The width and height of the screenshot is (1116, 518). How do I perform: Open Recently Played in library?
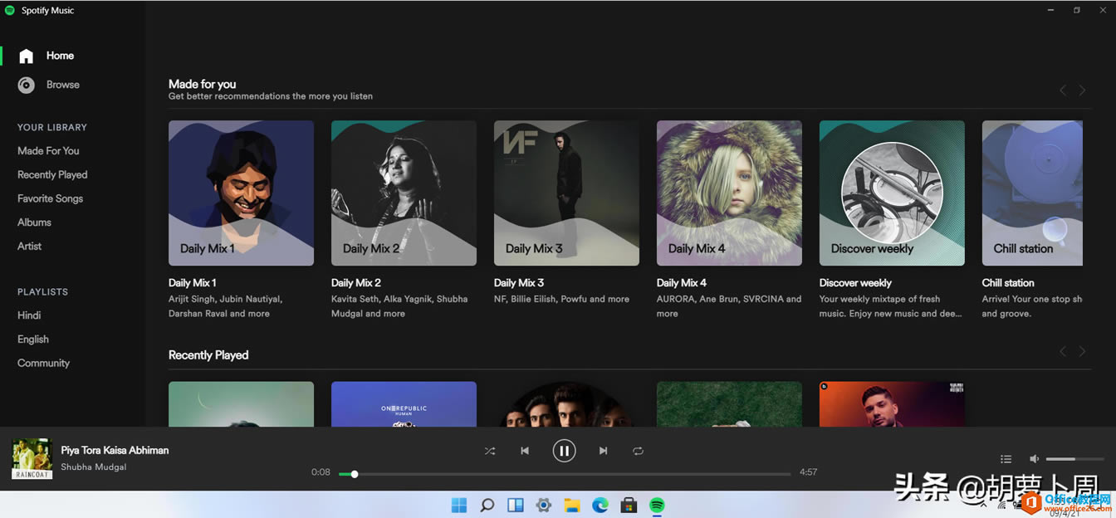(x=52, y=175)
